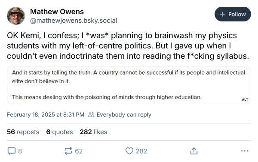View the 282 likes list
Image resolution: width=258 pixels, height=162 pixels.
tap(93, 132)
